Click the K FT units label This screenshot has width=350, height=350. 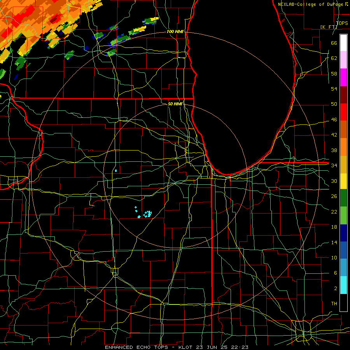[x=329, y=27]
